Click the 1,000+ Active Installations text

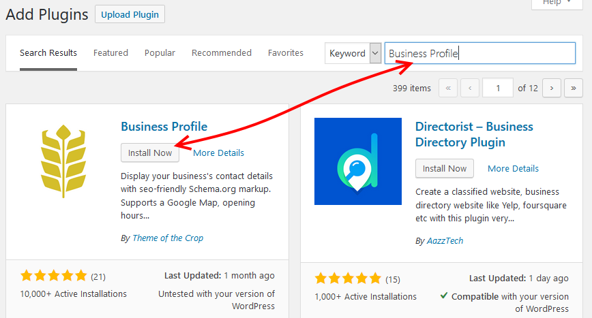click(x=366, y=297)
